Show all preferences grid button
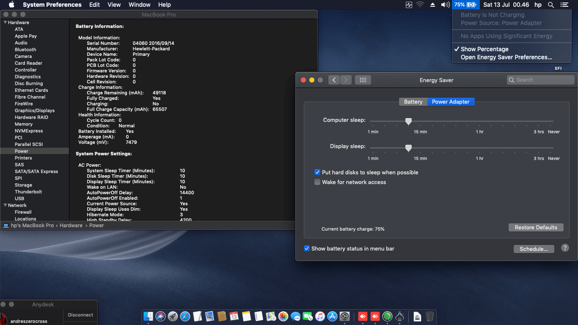The image size is (578, 325). coord(363,80)
